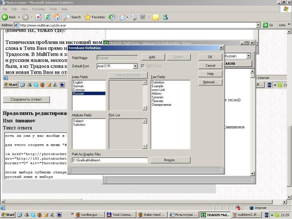The image size is (292, 219).
Task: Open the Favorites star in IE toolbar
Action: click(94, 17)
